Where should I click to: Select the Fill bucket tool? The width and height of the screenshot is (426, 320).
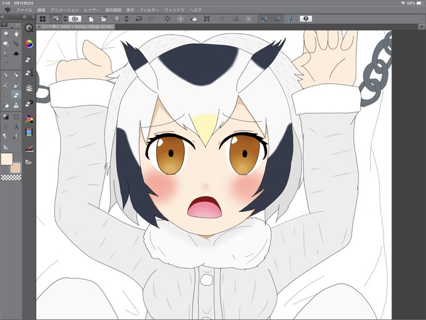click(x=6, y=105)
